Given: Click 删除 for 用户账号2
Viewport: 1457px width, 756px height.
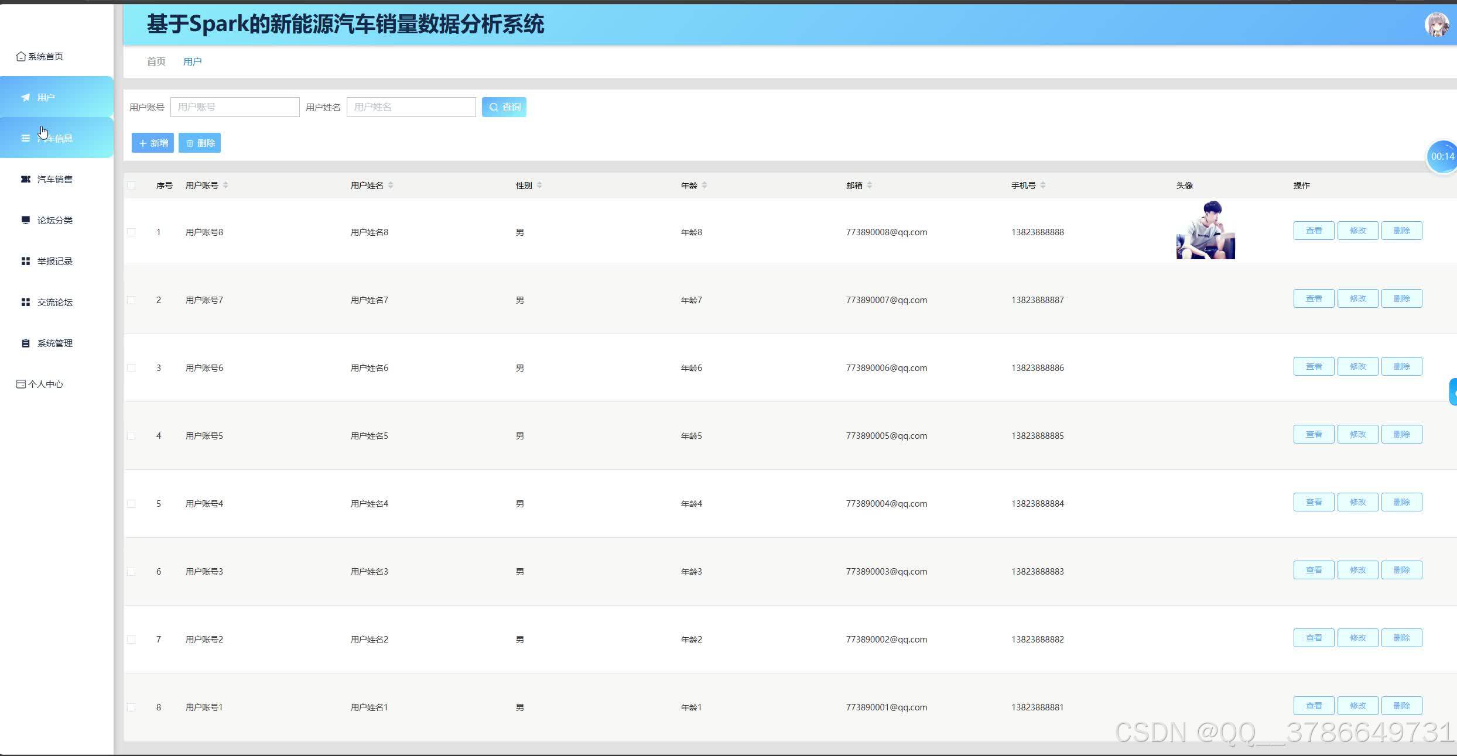Looking at the screenshot, I should [x=1402, y=638].
